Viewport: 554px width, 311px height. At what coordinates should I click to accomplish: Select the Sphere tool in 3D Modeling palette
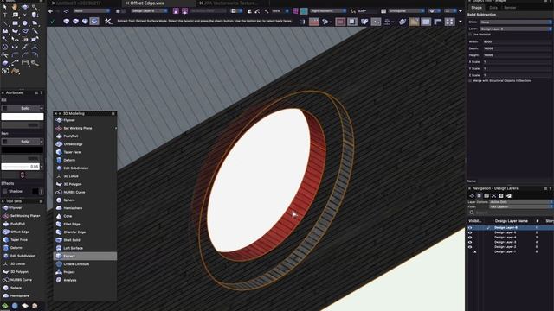point(85,200)
